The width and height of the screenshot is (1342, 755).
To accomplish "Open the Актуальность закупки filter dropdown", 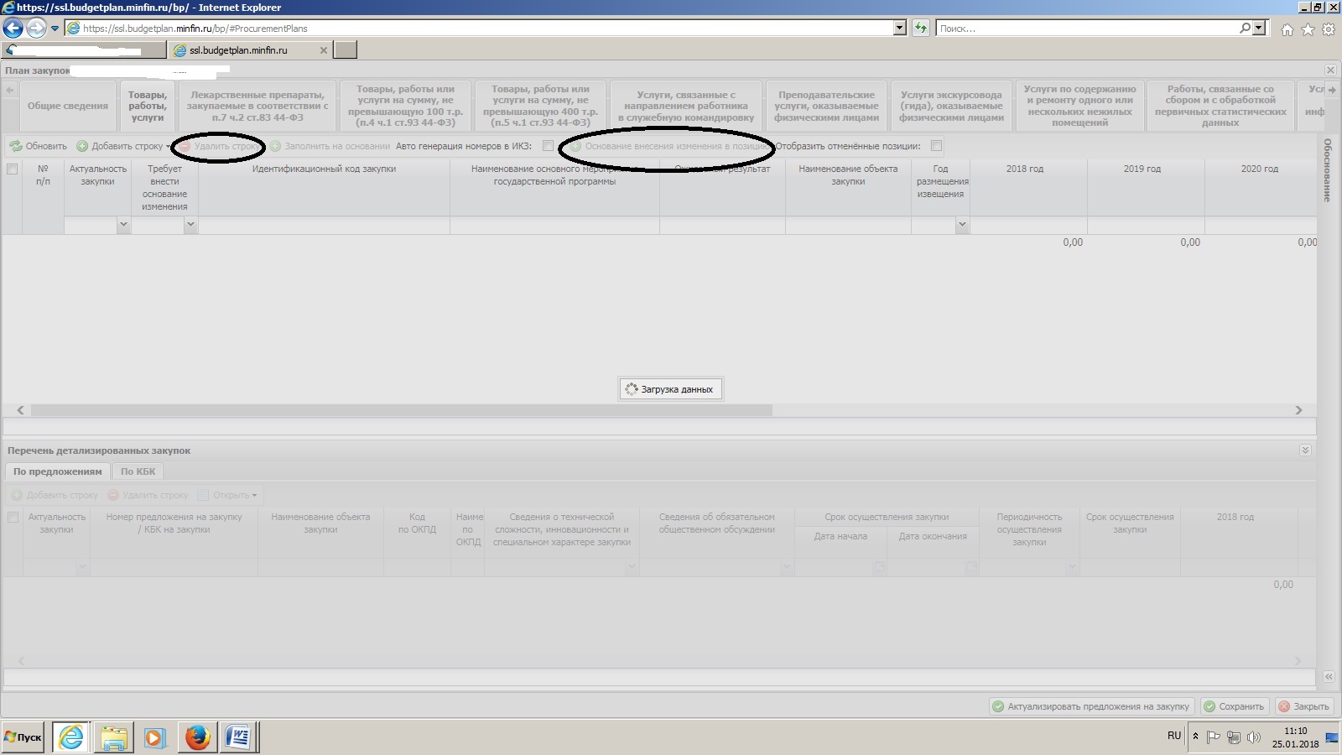I will [123, 225].
